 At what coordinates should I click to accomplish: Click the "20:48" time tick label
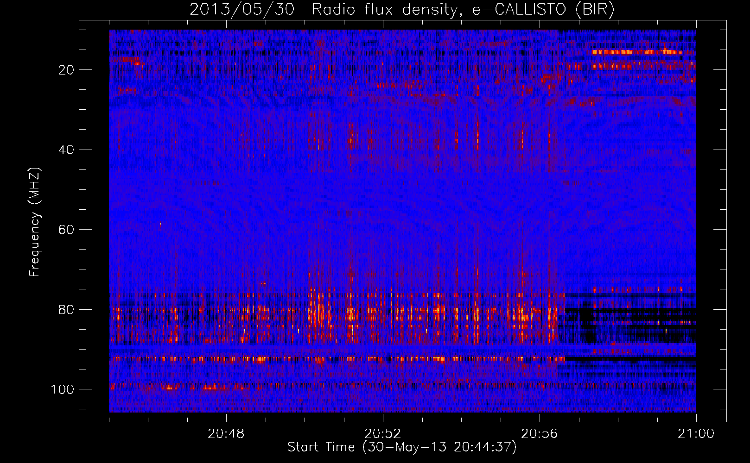pos(226,434)
